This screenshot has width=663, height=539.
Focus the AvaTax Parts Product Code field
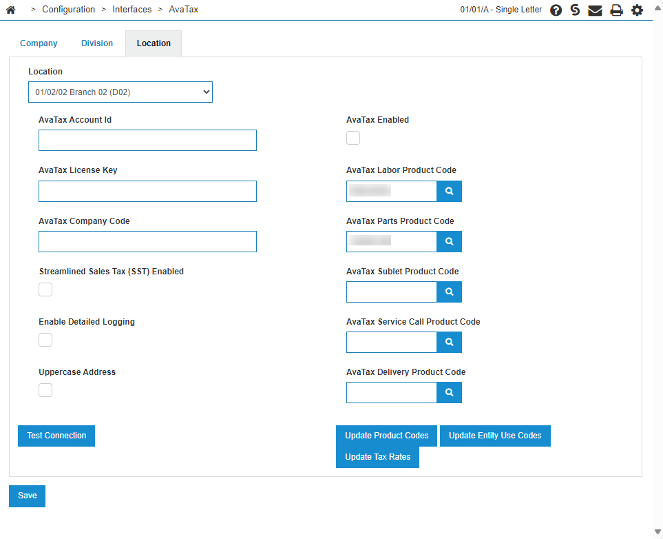(392, 241)
